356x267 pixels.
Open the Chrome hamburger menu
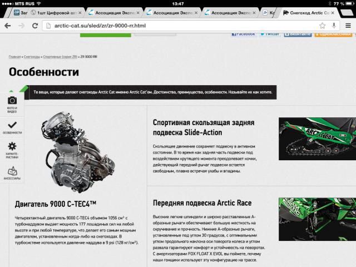pos(348,26)
